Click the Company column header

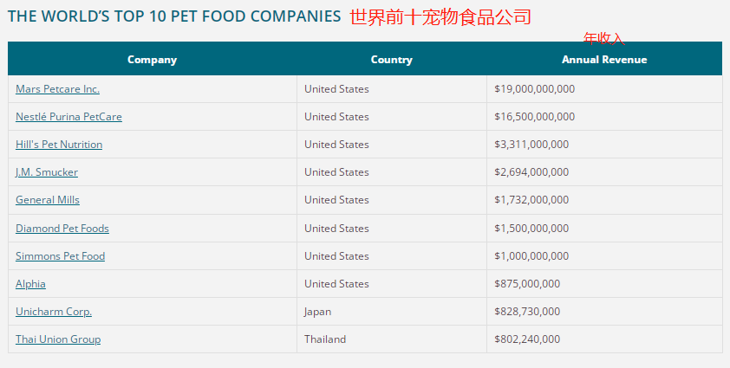click(152, 60)
